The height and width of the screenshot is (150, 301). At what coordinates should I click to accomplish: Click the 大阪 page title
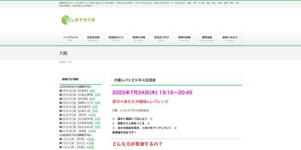pos(63,53)
